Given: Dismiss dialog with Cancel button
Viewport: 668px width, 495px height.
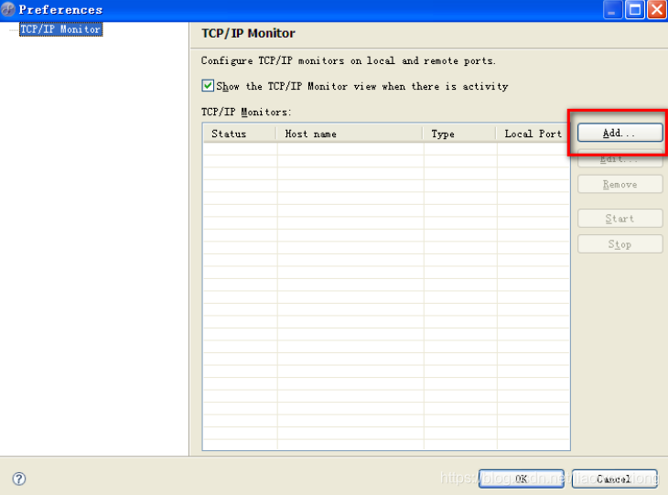Looking at the screenshot, I should point(614,479).
